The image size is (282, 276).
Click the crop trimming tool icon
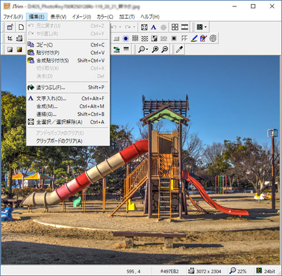pos(9,38)
